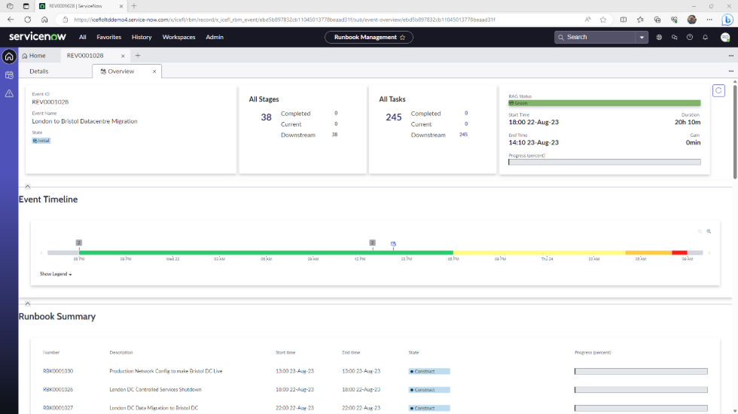This screenshot has width=738, height=414.
Task: Open the alert triangle icon in sidebar
Action: click(x=9, y=93)
